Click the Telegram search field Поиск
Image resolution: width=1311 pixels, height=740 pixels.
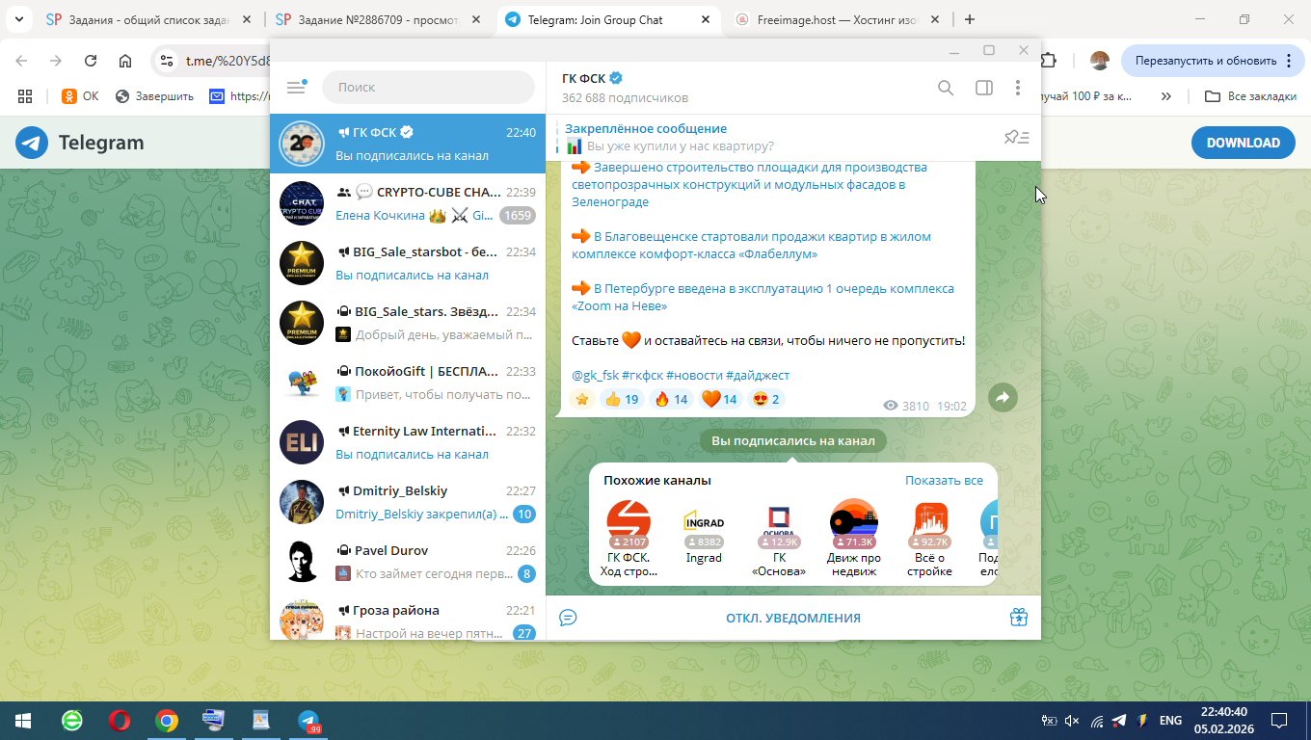coord(428,87)
